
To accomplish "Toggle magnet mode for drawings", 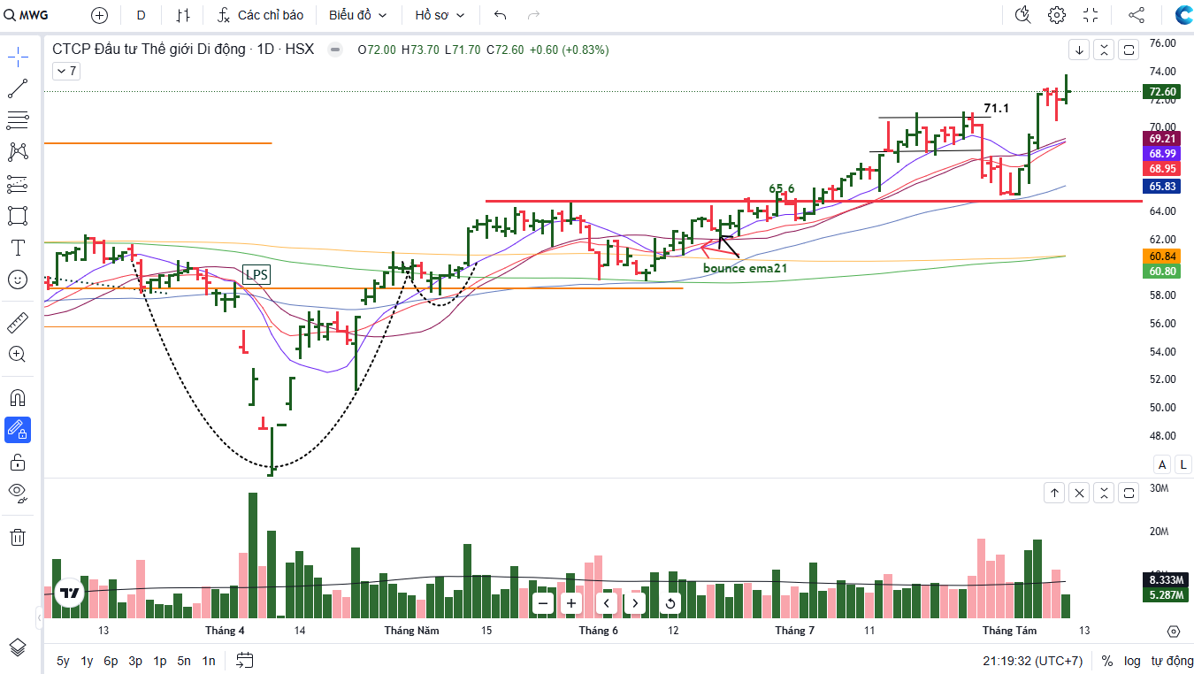I will click(x=18, y=397).
